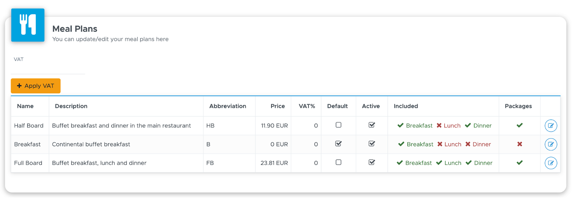Viewport: 573px width, 202px height.
Task: Edit the Breakfast meal plan
Action: pos(551,144)
